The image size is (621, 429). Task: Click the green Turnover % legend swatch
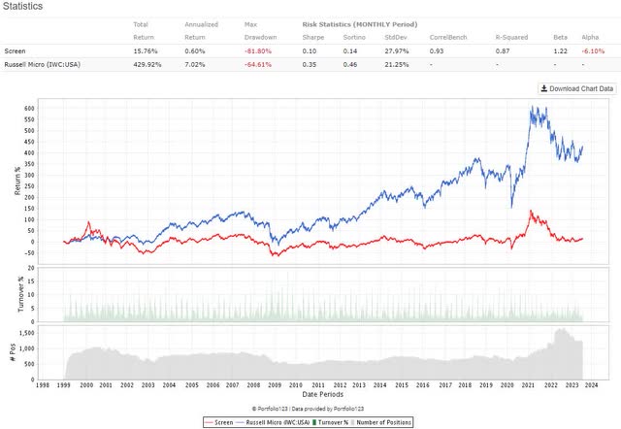click(314, 422)
